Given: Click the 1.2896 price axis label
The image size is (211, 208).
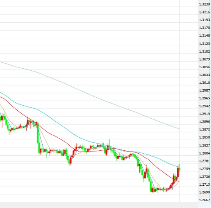Looking at the screenshot, I should coord(204,122).
